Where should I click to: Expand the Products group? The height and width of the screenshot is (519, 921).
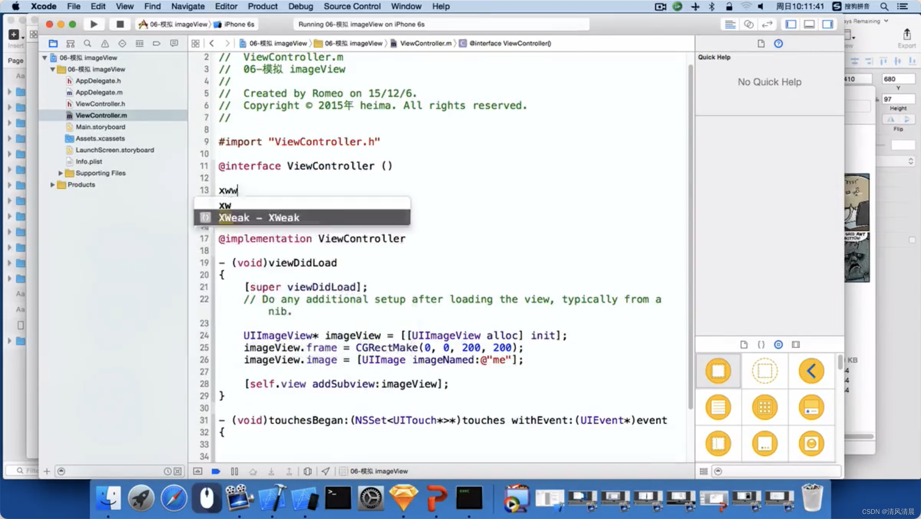[52, 185]
